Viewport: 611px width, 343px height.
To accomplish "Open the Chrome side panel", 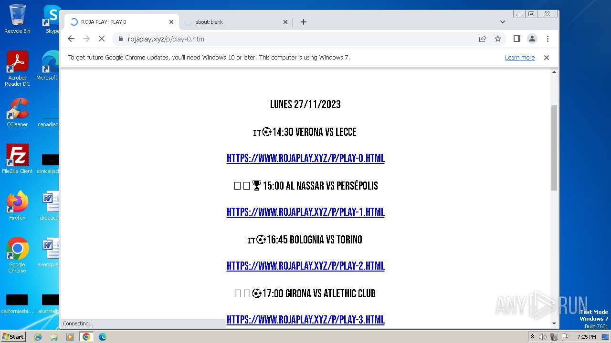I will tap(516, 39).
